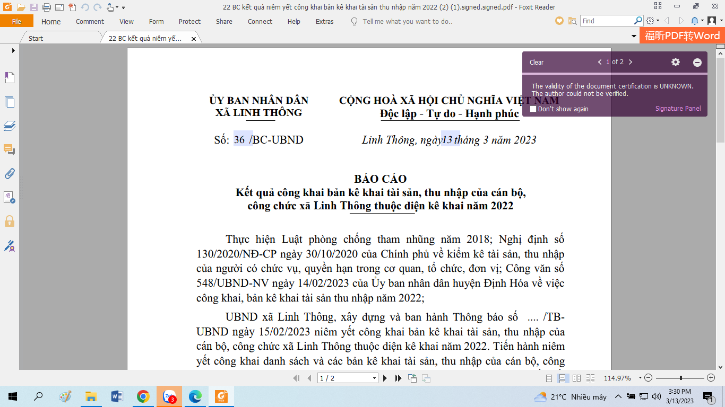Screen dimensions: 725x407
Task: Click the Tell me what you want field
Action: point(408,22)
